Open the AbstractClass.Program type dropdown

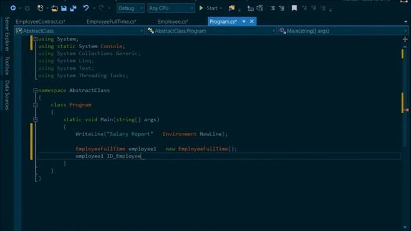(x=211, y=31)
